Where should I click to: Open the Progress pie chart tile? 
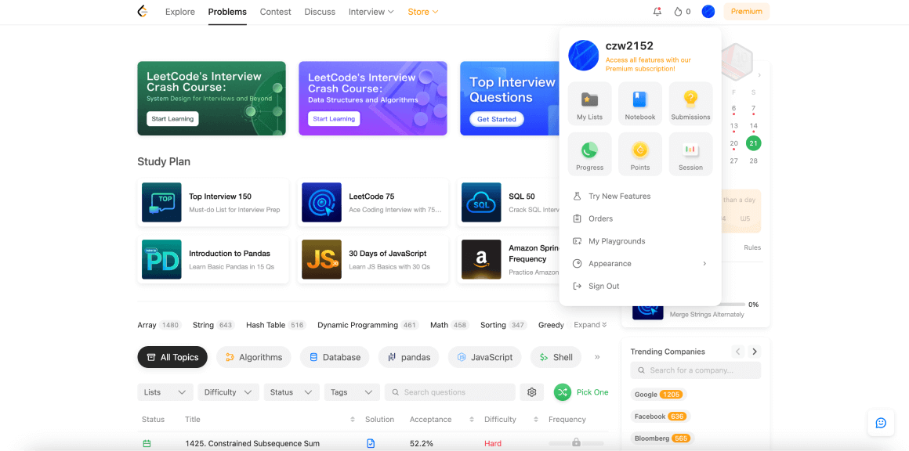[589, 154]
